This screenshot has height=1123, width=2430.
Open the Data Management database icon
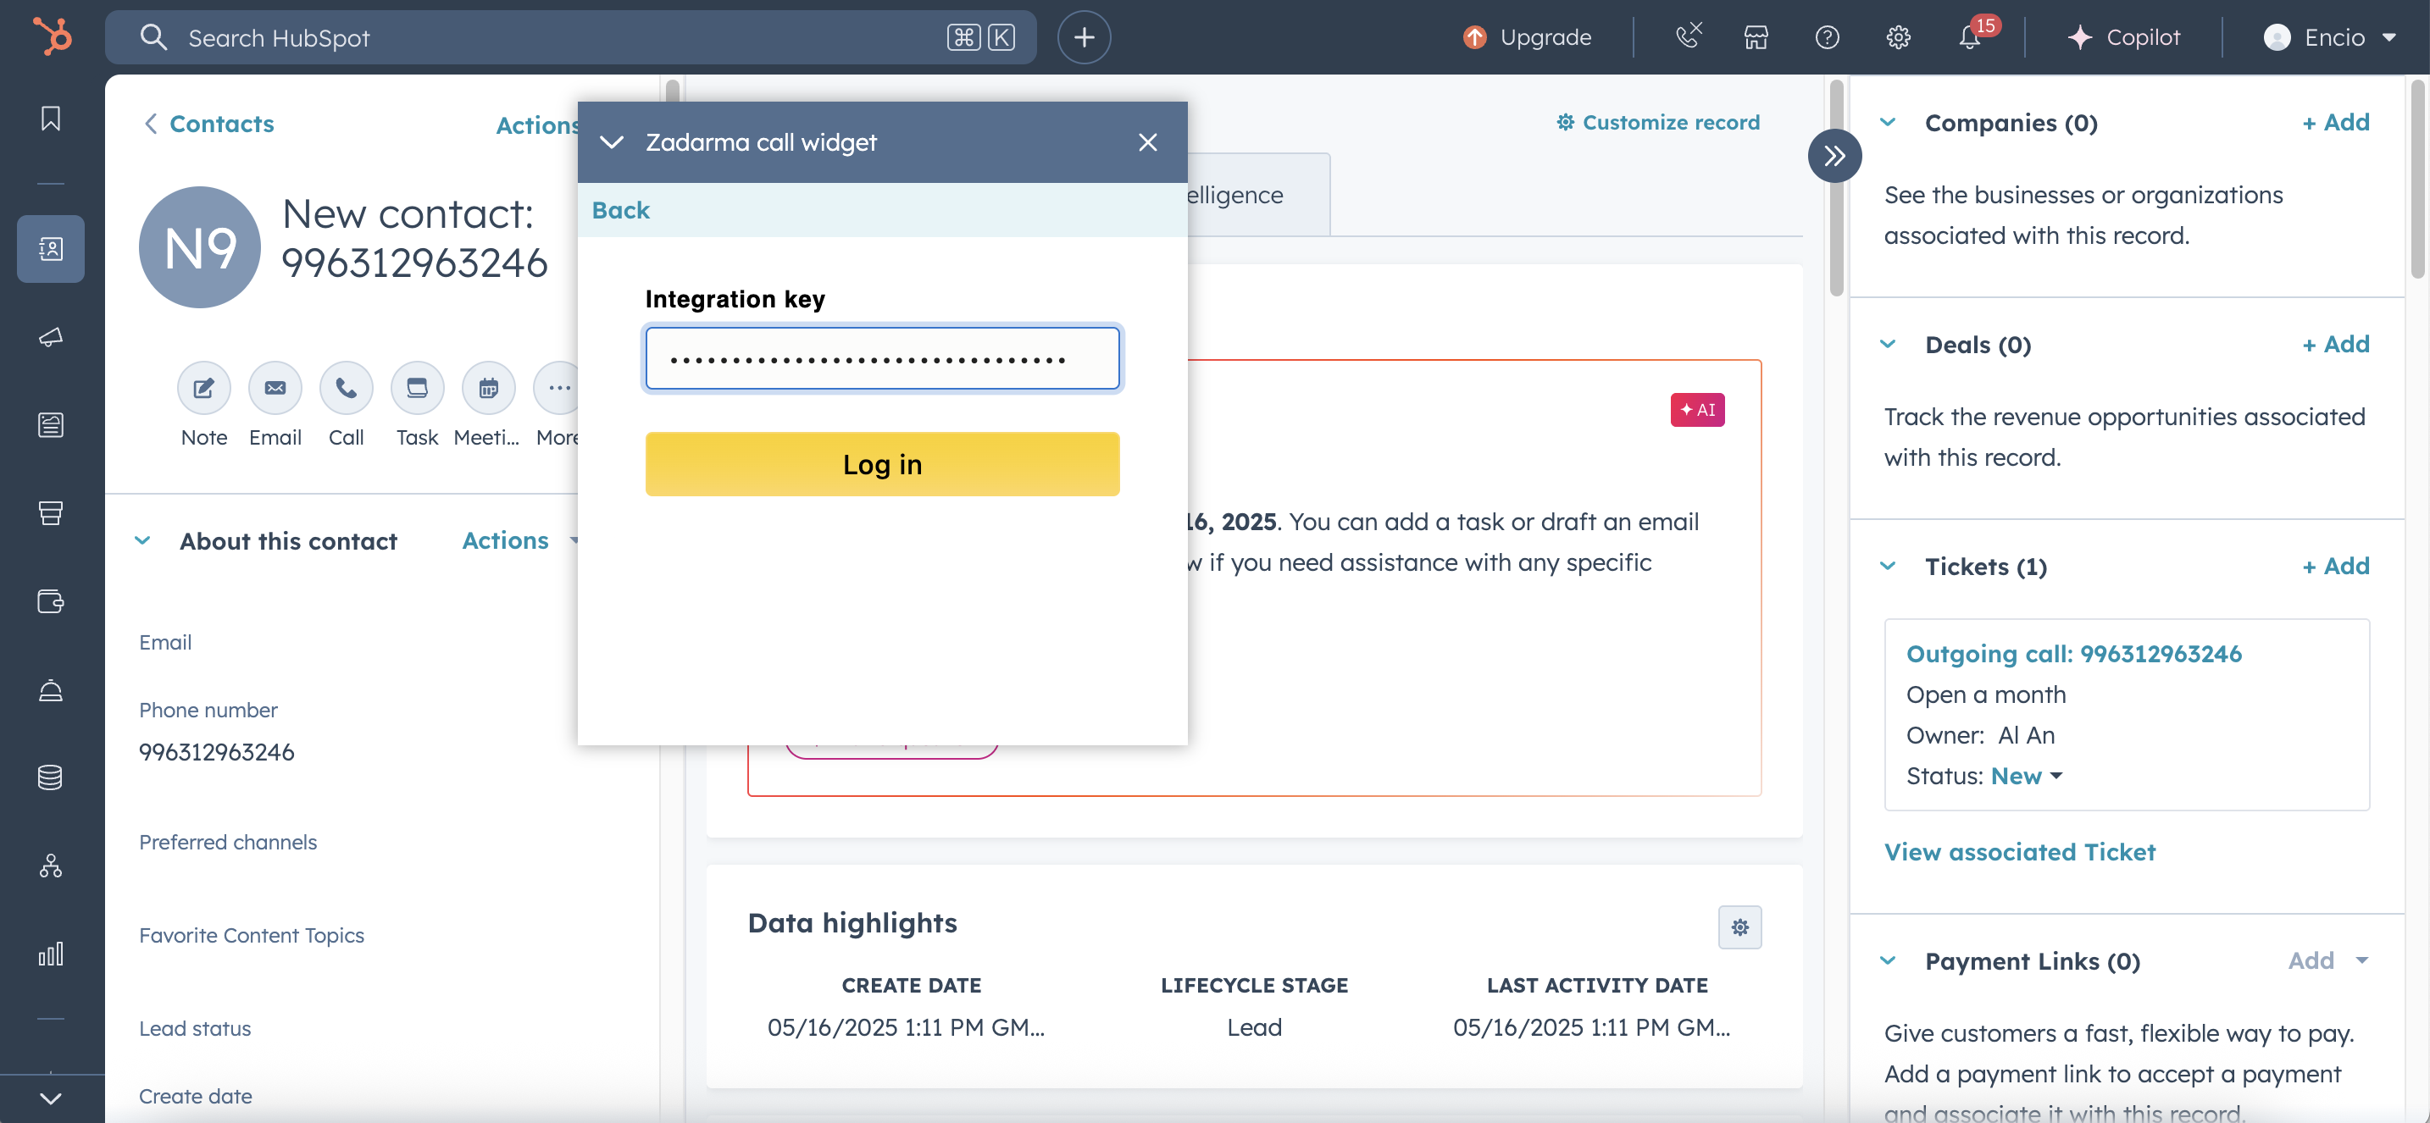coord(50,777)
